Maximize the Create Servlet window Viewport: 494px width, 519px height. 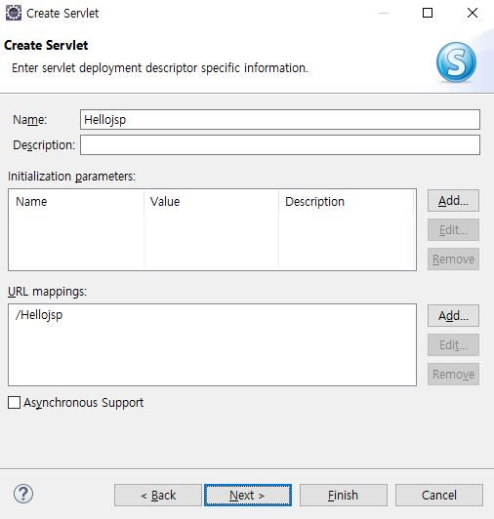click(428, 13)
